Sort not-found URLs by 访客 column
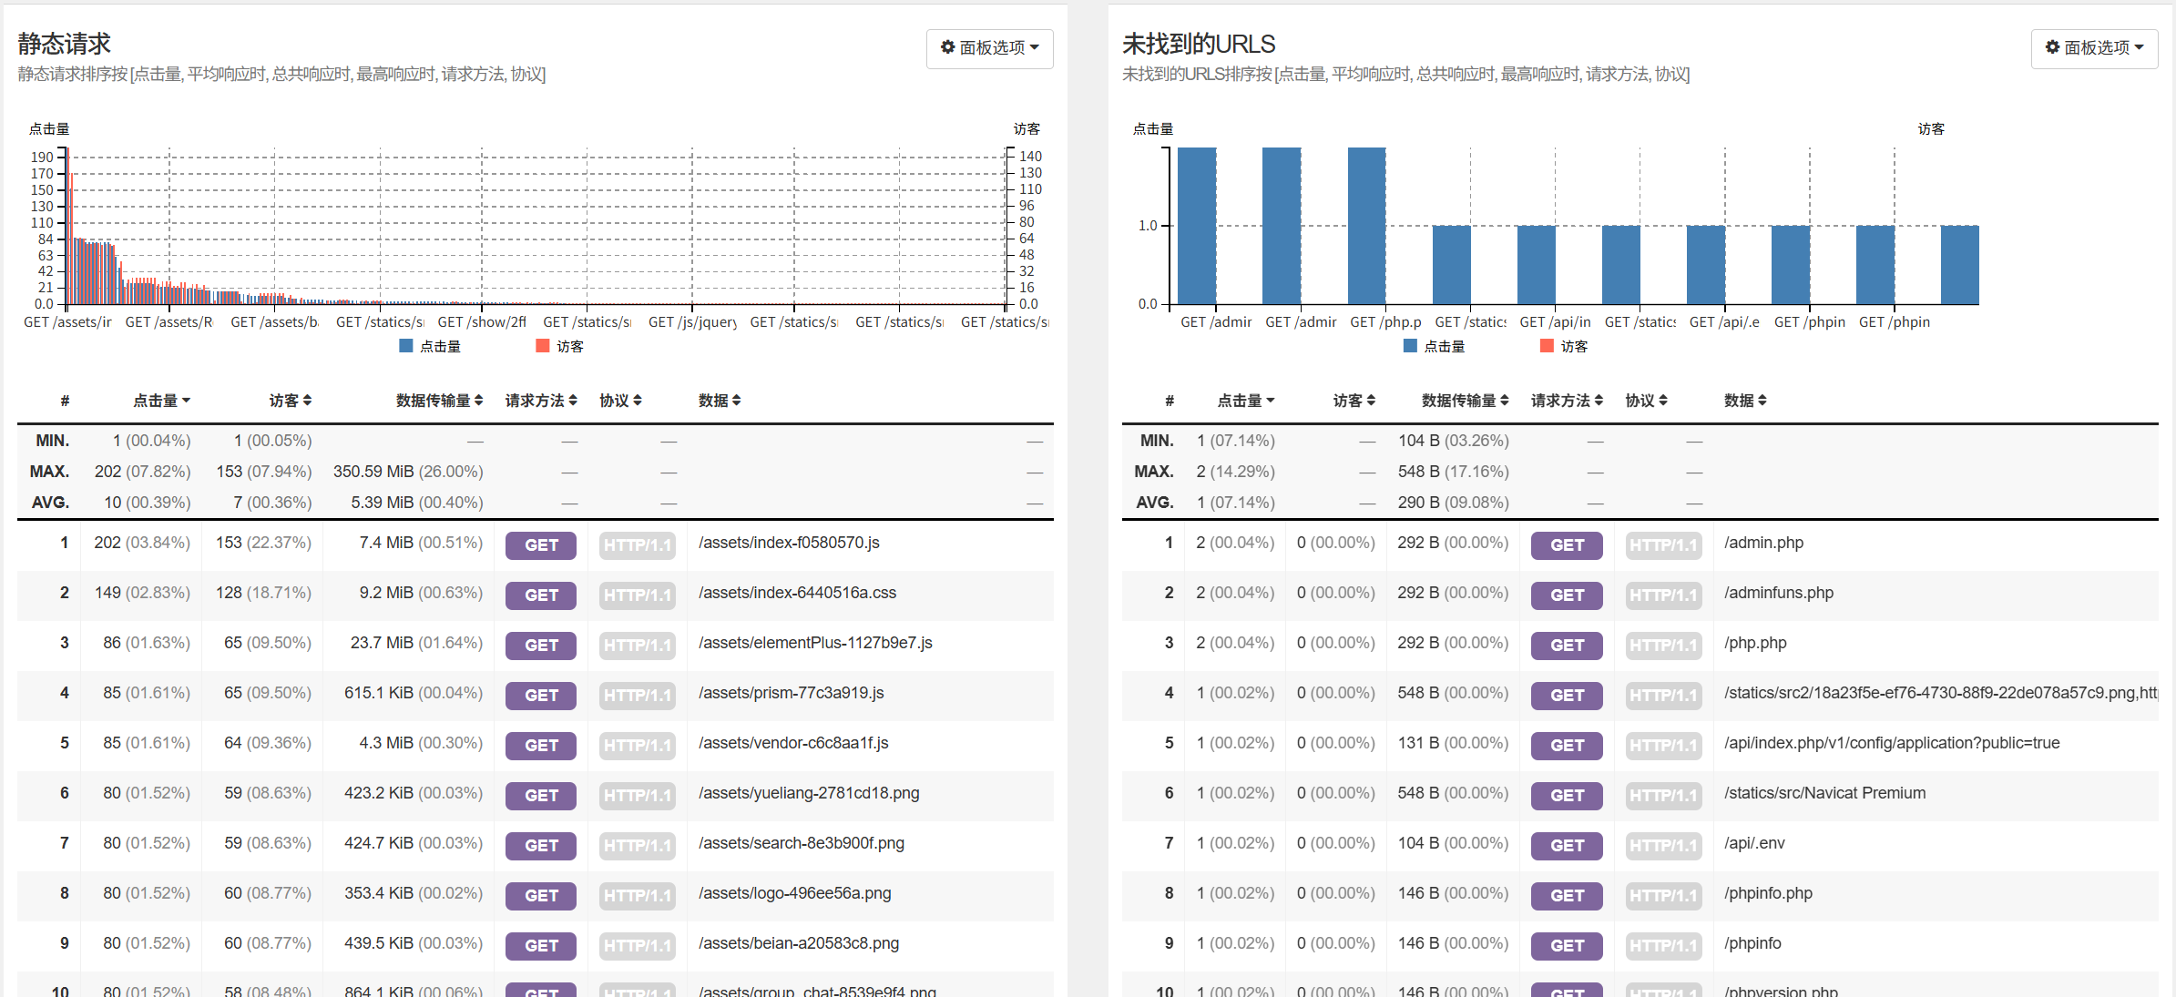The height and width of the screenshot is (997, 2176). tap(1354, 401)
